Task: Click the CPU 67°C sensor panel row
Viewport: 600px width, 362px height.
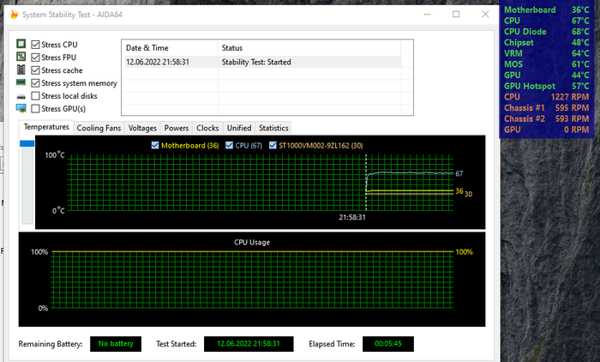Action: pyautogui.click(x=547, y=21)
